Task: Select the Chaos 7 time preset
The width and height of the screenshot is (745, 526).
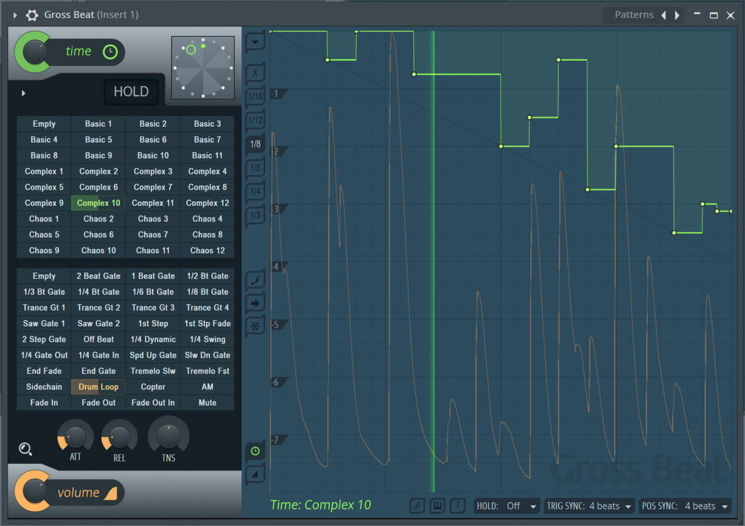Action: coord(153,235)
